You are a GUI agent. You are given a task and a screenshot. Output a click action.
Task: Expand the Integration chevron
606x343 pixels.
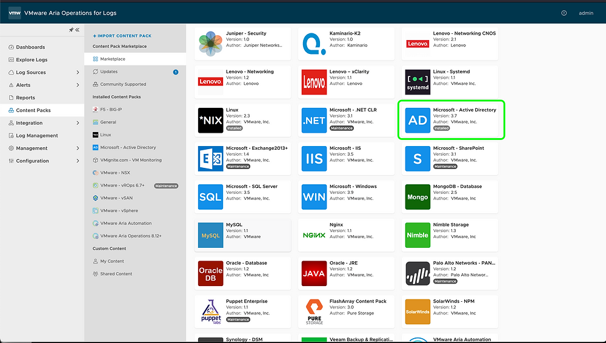pyautogui.click(x=78, y=123)
